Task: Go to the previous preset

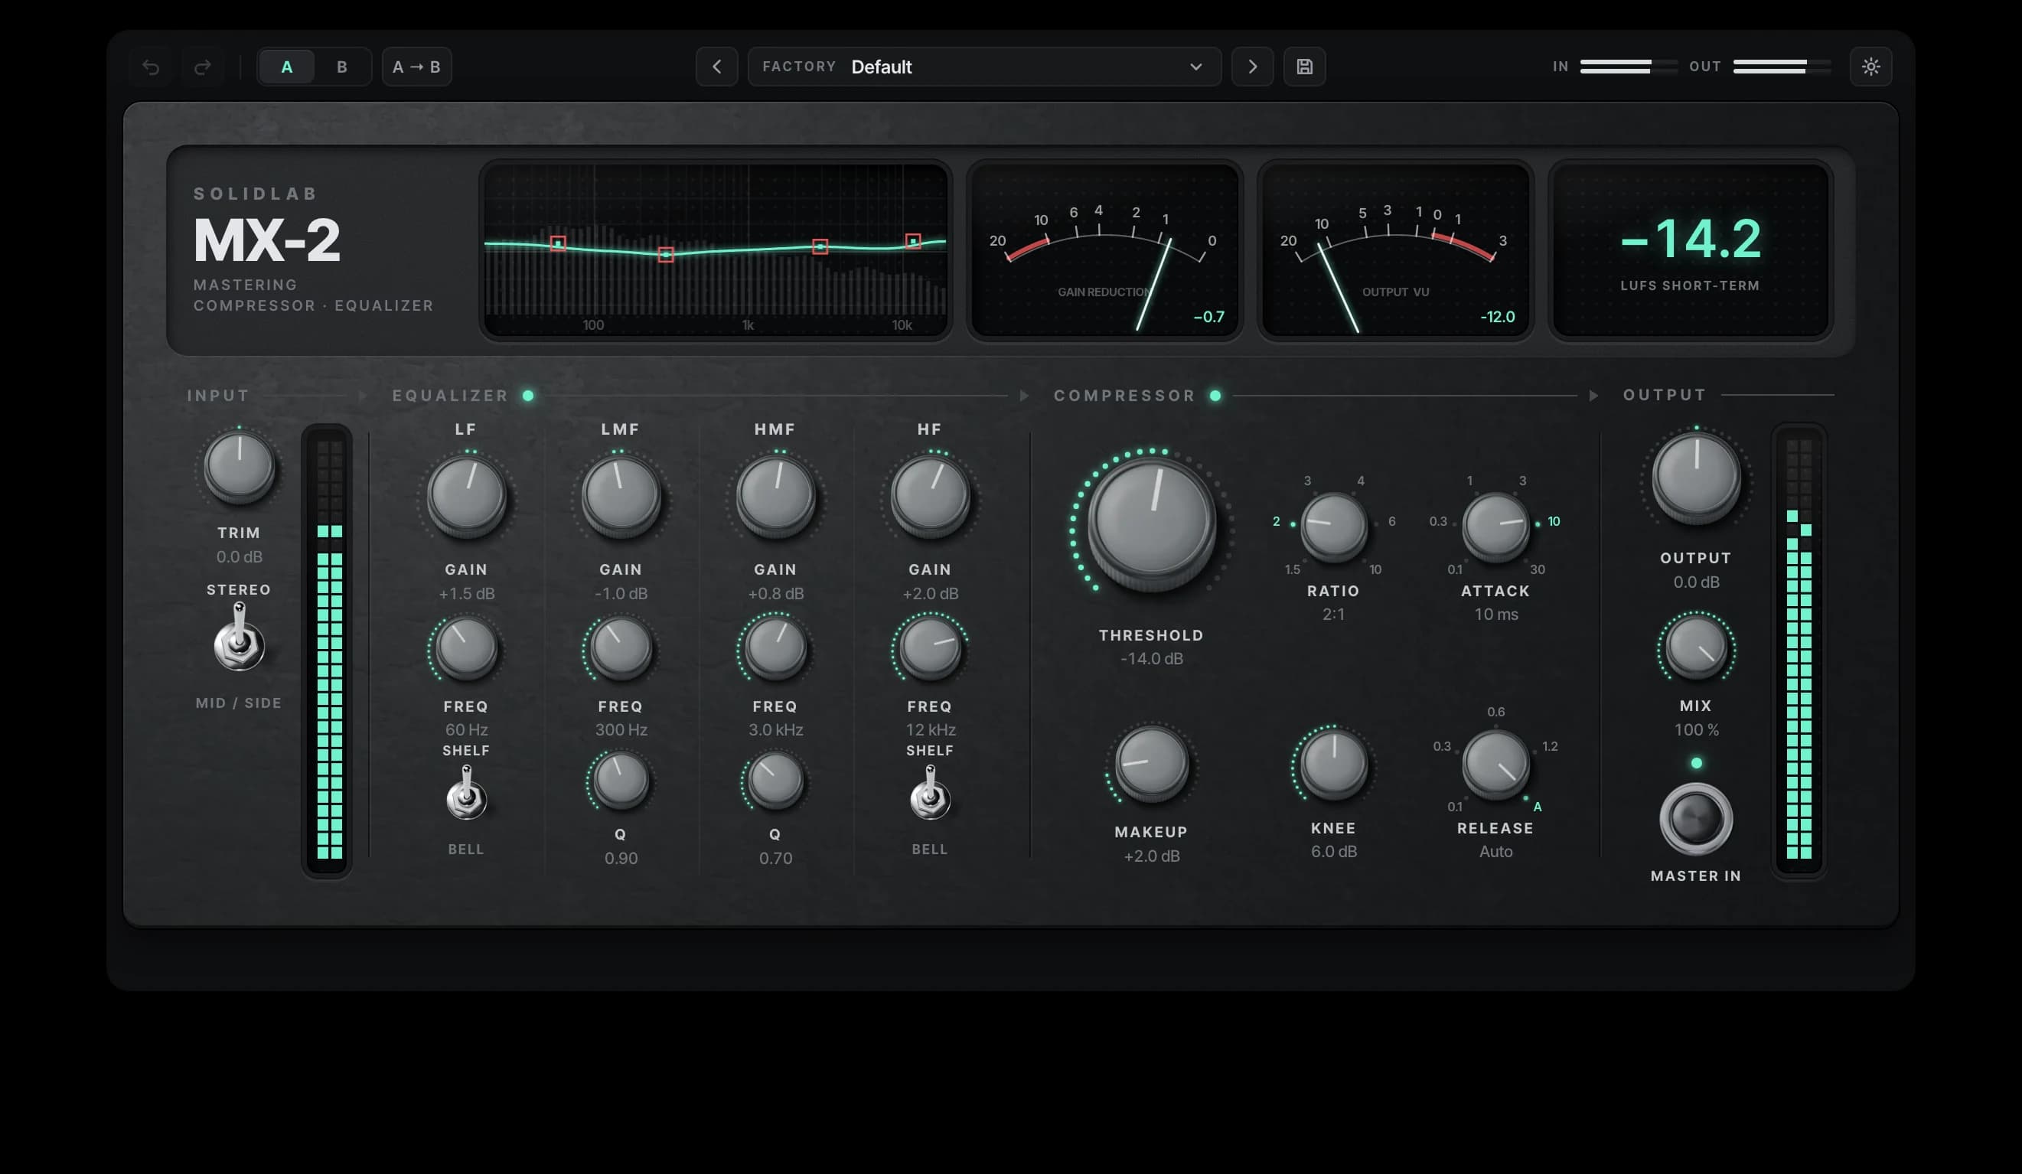Action: tap(716, 67)
